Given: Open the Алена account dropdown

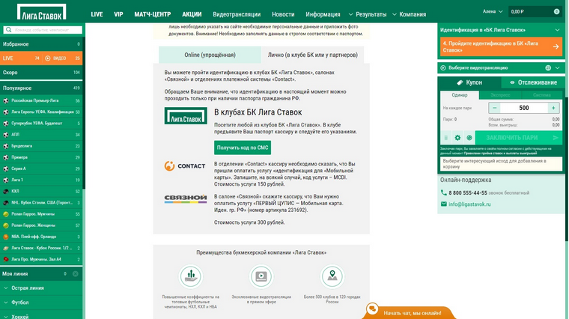Looking at the screenshot, I should (493, 12).
